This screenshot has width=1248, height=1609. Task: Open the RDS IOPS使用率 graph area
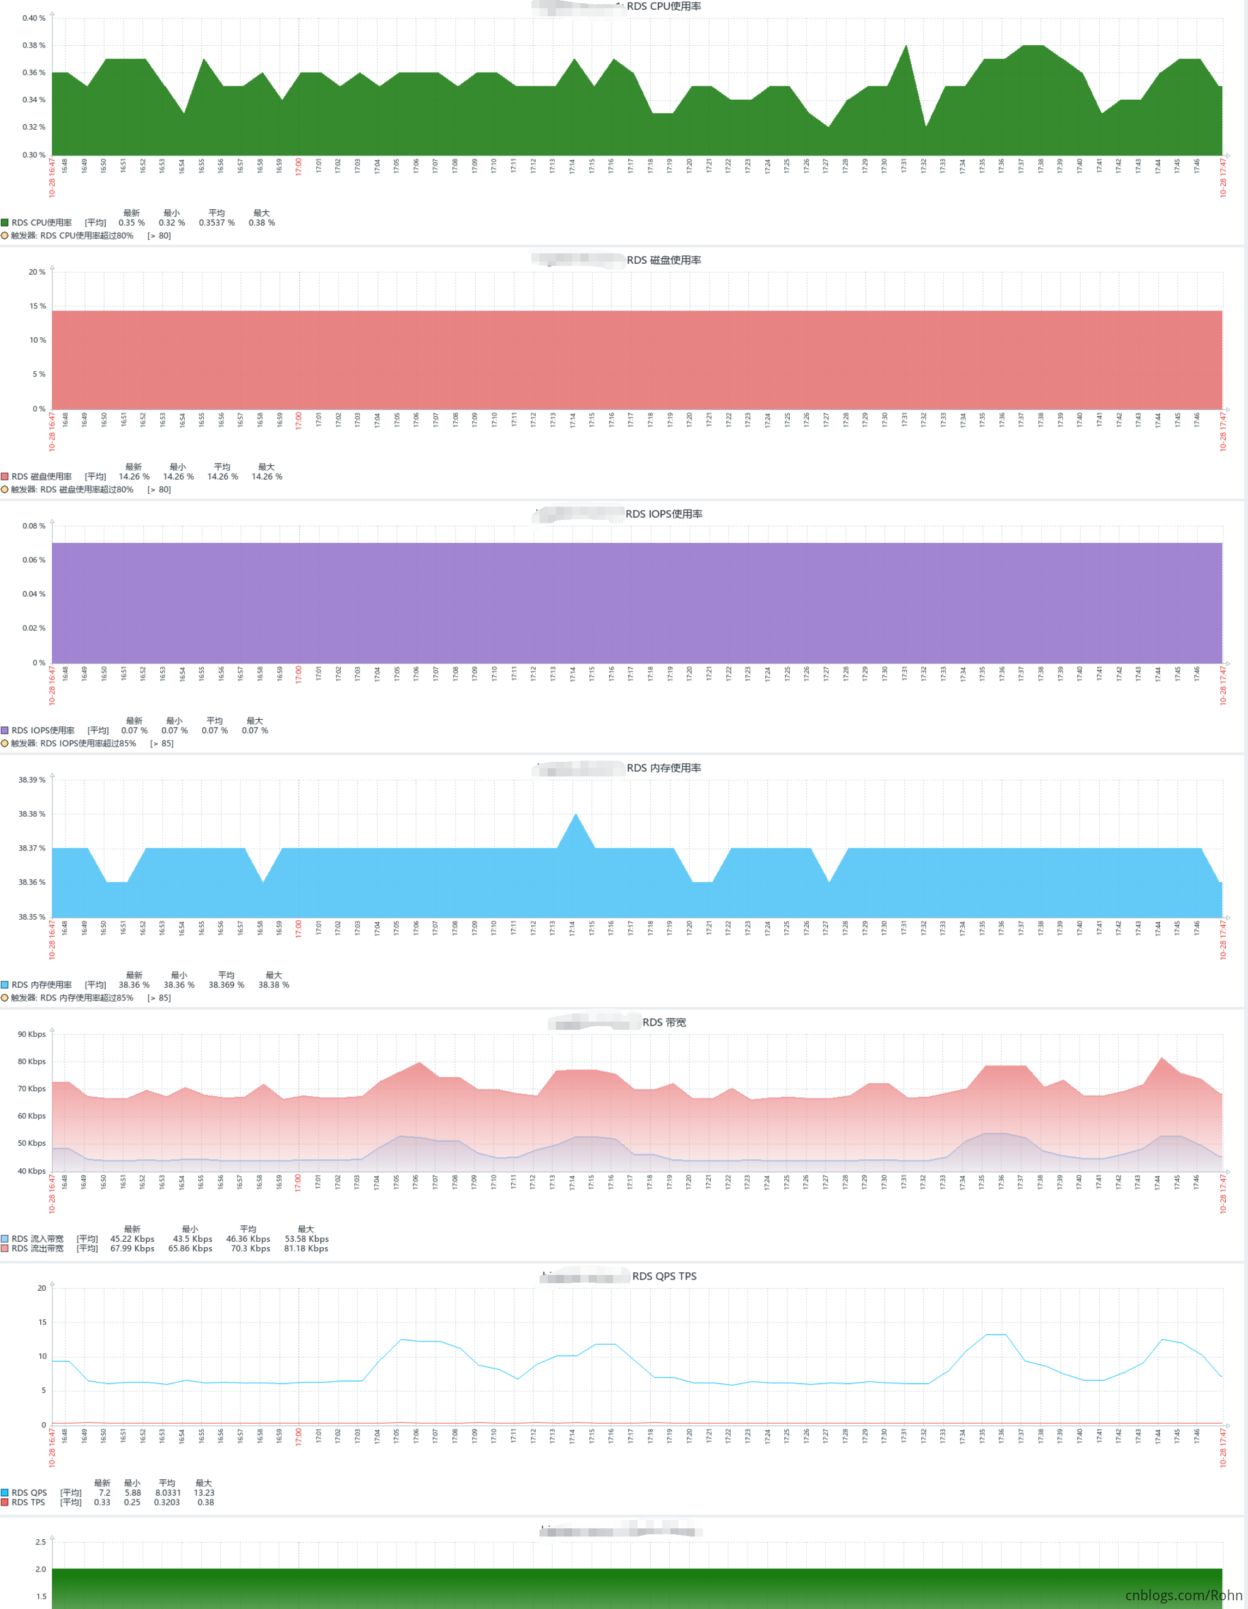coord(637,594)
